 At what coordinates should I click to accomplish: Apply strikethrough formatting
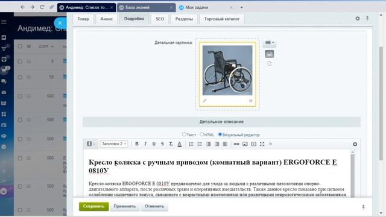pos(162,144)
